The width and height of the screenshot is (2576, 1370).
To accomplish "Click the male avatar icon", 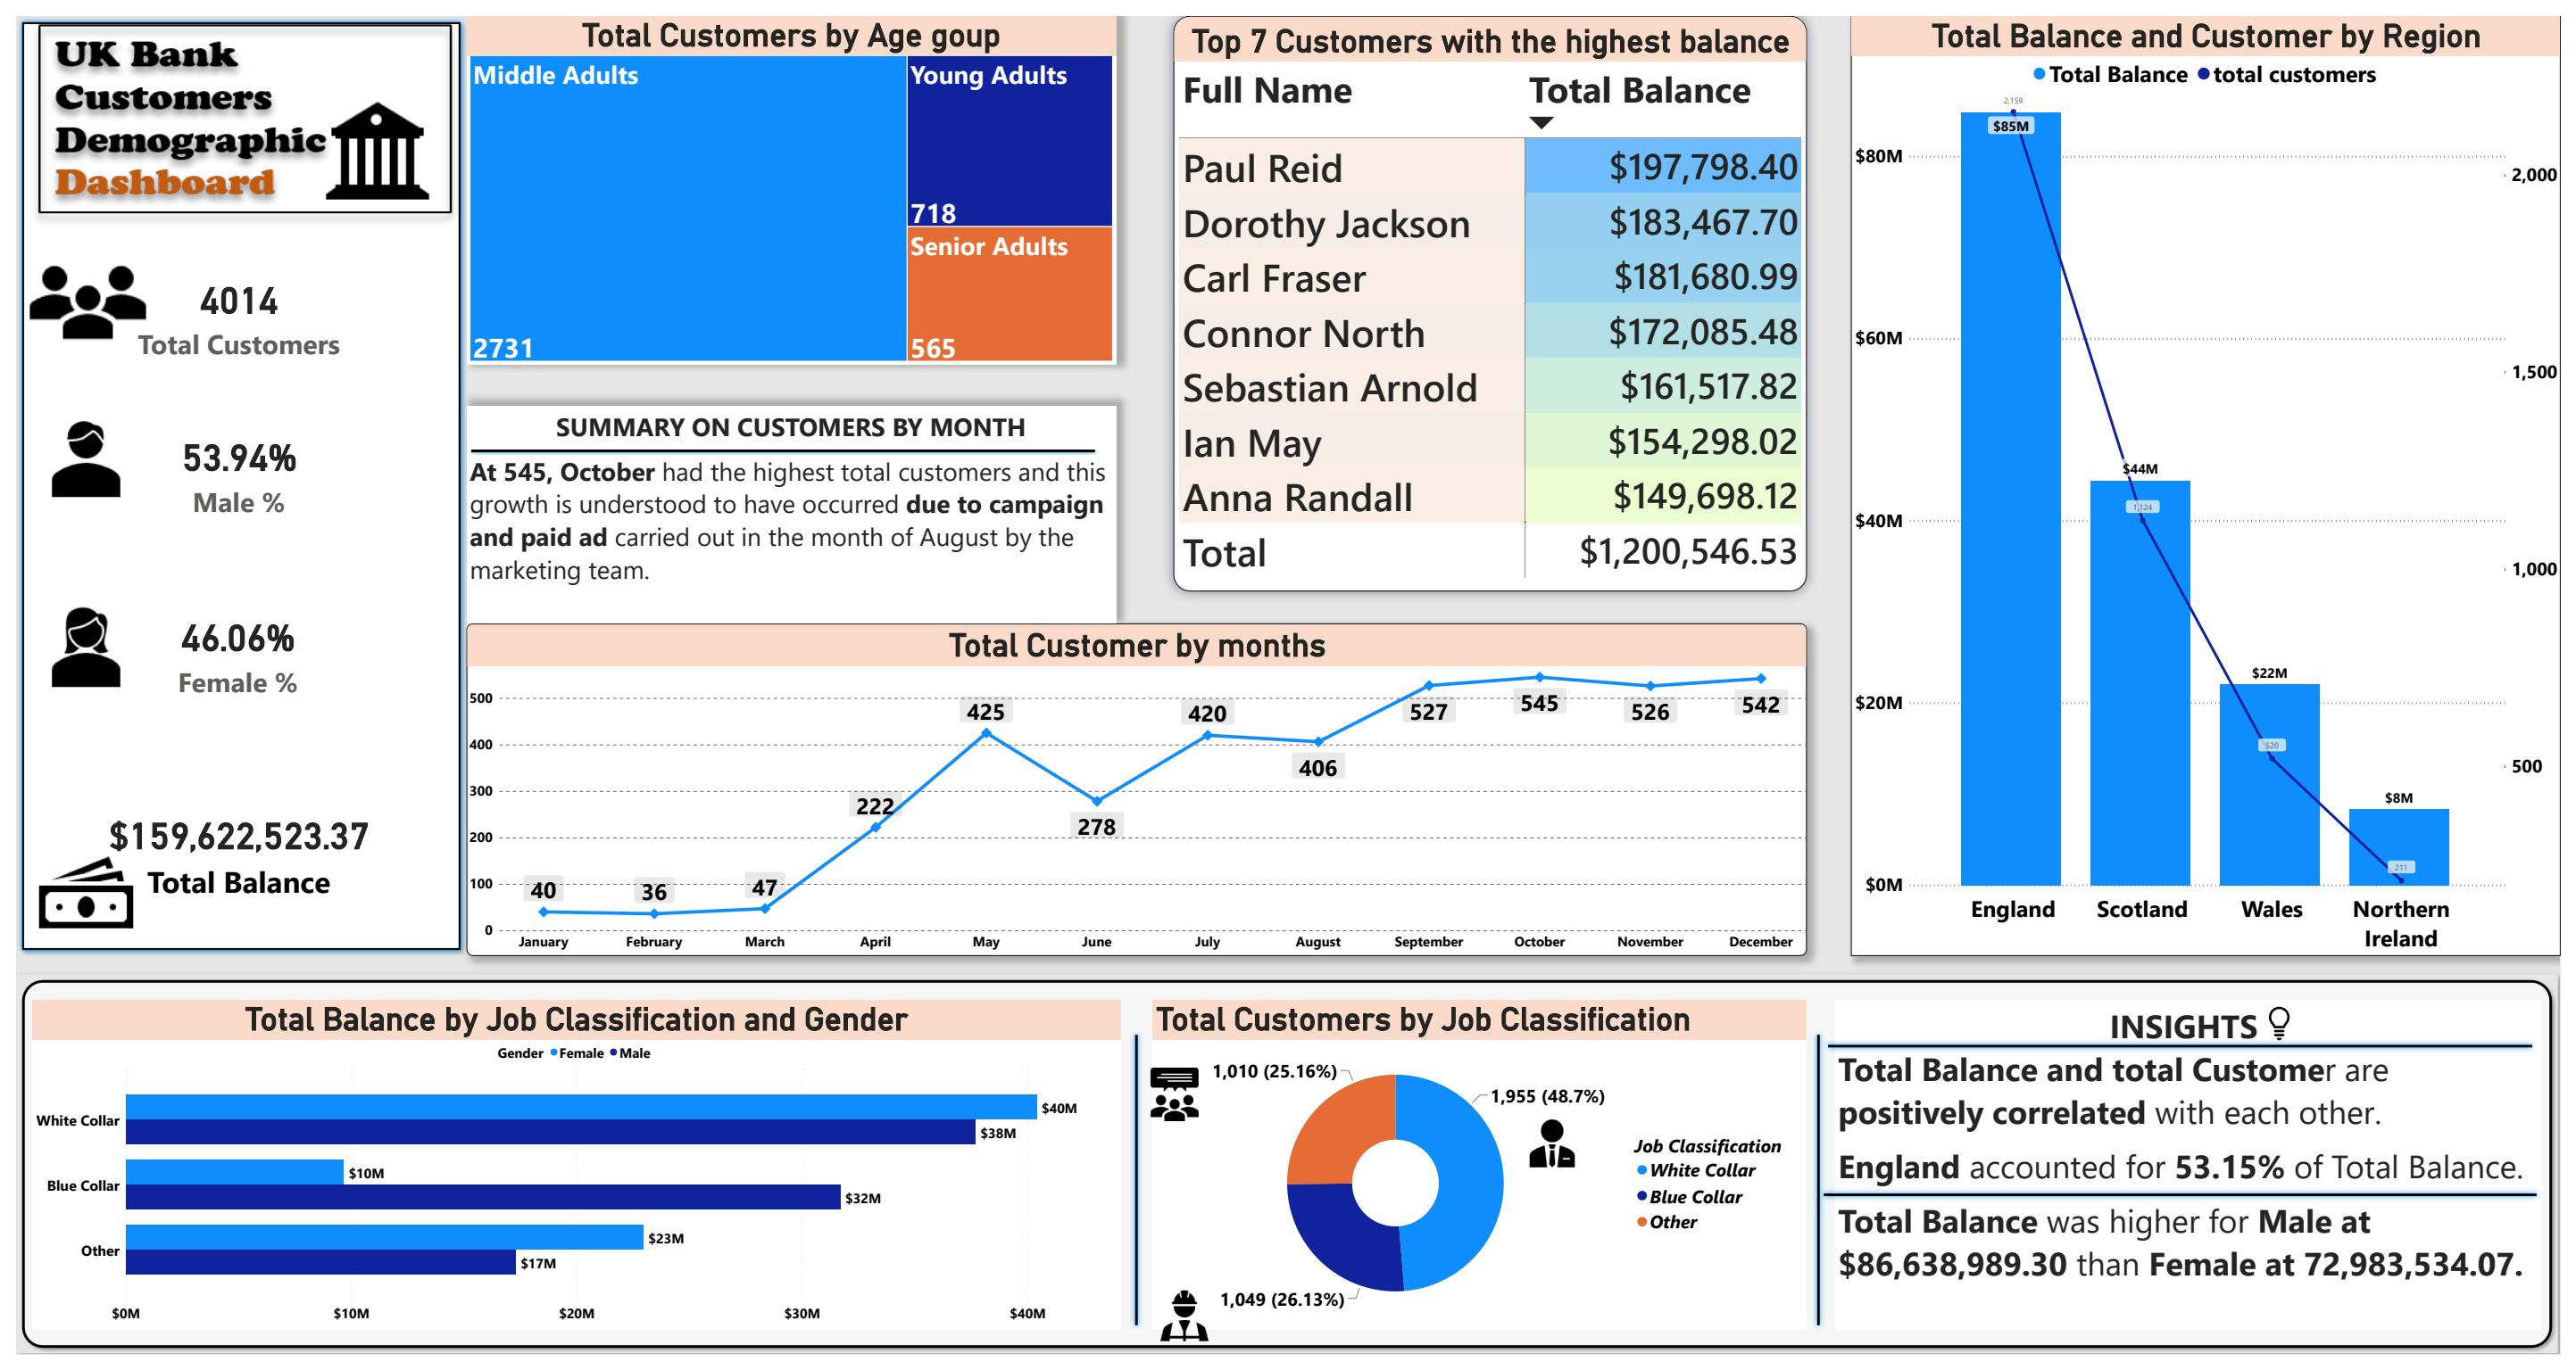I will [86, 459].
